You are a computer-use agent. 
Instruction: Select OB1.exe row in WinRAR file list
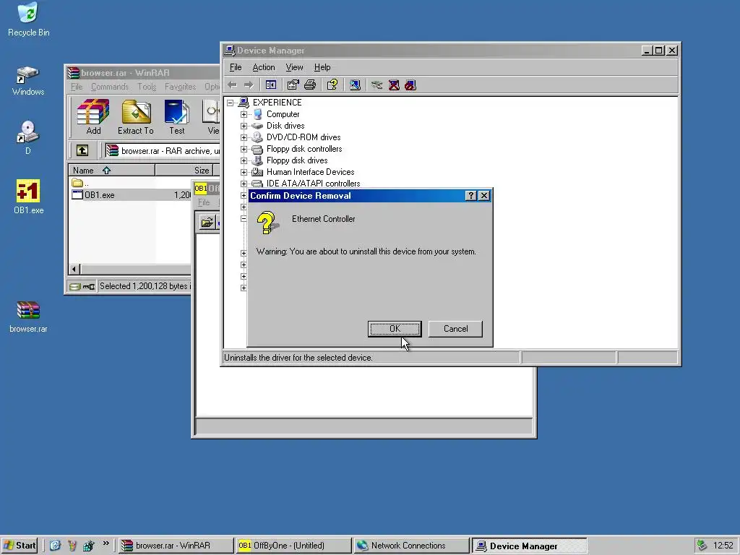coord(131,195)
